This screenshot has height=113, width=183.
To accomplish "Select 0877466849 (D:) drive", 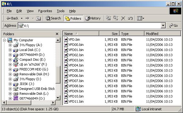I will [32, 55].
